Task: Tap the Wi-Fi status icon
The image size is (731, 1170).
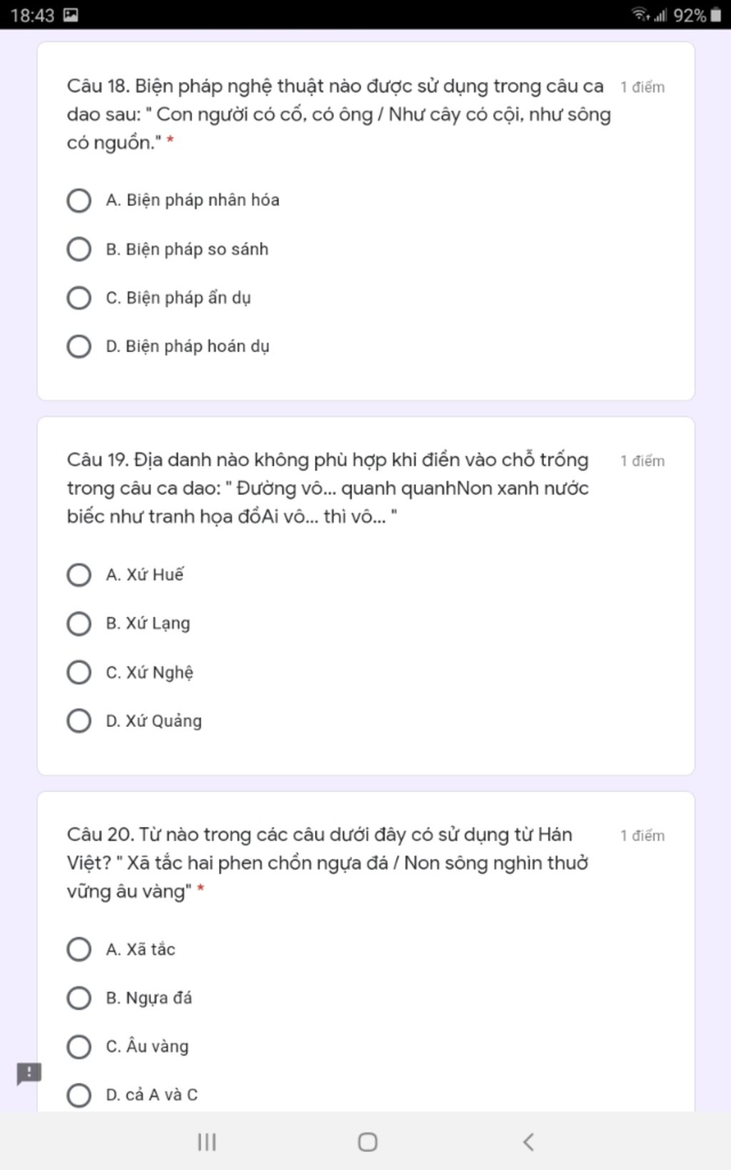Action: click(x=640, y=14)
